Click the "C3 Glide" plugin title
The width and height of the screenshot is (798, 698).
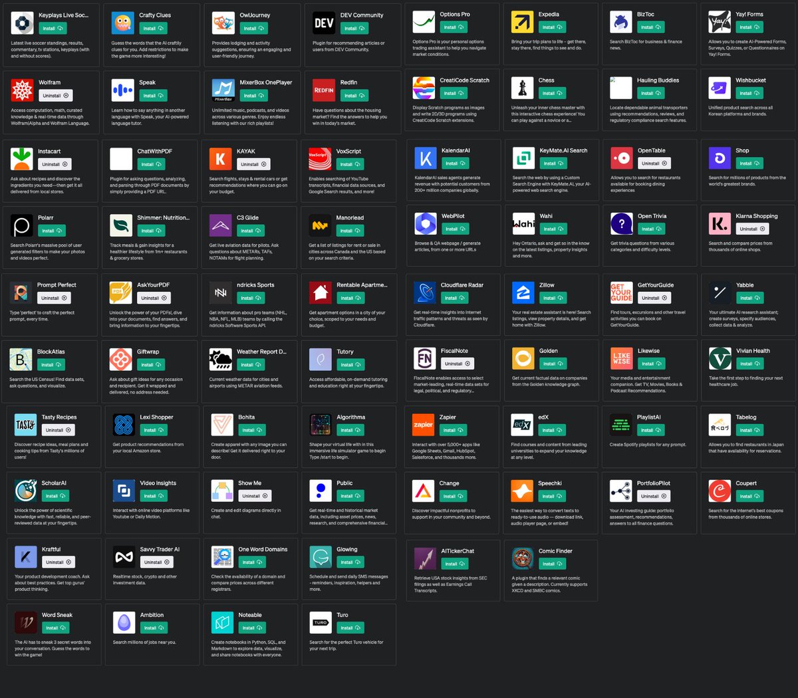click(247, 218)
